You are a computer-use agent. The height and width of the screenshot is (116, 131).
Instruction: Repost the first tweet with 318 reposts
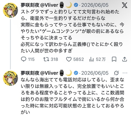pos(46,59)
